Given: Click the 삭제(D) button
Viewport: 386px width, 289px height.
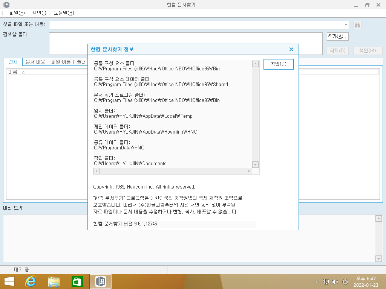Looking at the screenshot, I should click(337, 51).
